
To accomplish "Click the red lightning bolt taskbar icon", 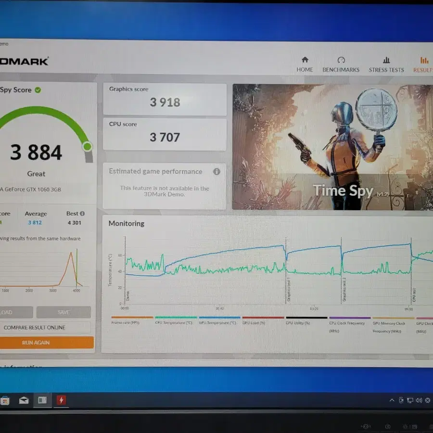I will pos(61,400).
